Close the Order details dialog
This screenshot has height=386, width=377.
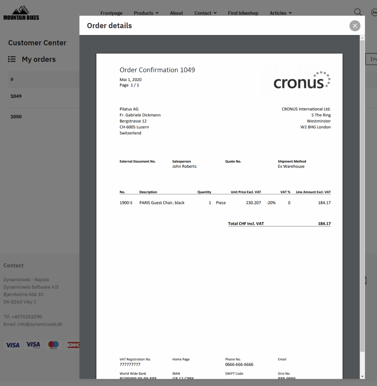pos(355,26)
